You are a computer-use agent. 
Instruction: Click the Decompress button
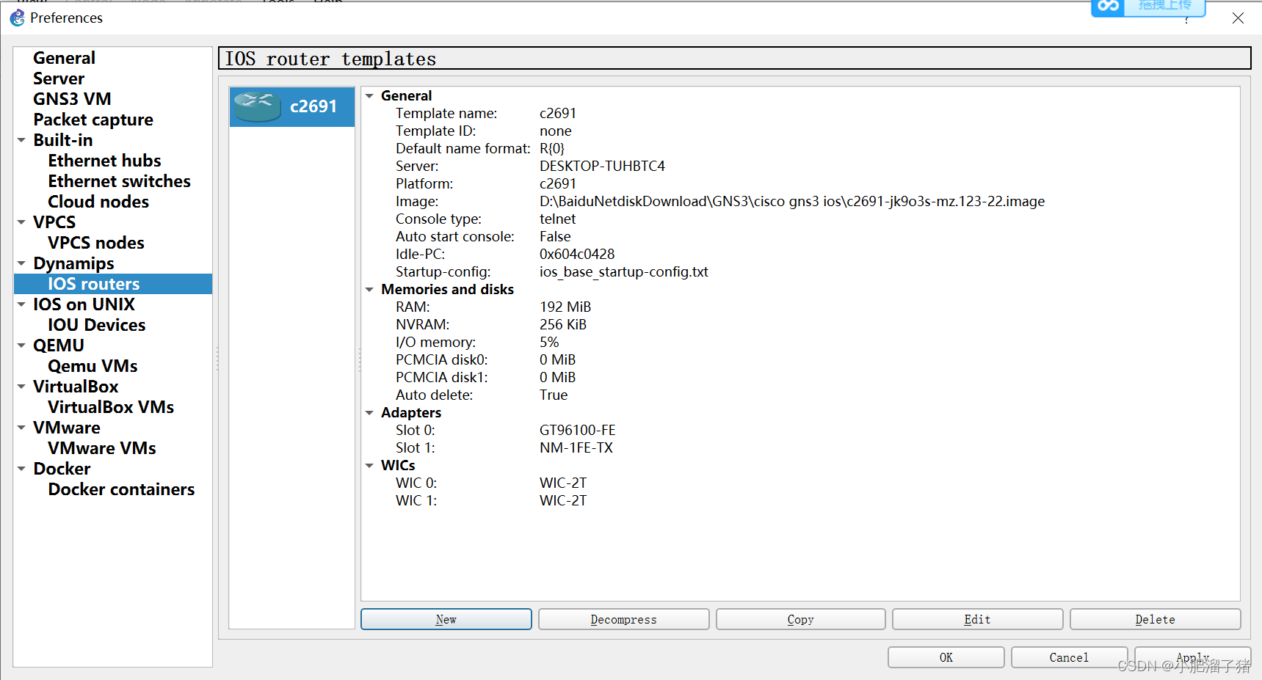624,619
